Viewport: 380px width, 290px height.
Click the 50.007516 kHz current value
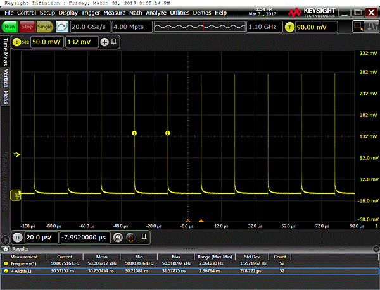(65, 263)
